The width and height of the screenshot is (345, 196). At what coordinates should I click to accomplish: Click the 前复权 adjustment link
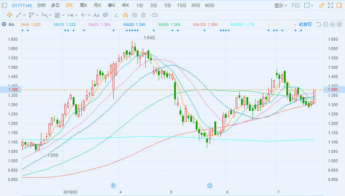[305, 24]
